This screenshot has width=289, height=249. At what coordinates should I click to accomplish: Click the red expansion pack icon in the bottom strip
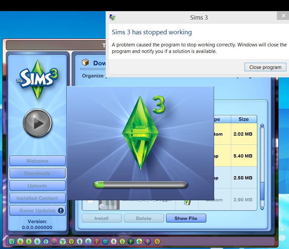coord(97,241)
